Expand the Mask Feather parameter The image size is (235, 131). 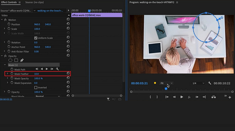click(7, 74)
